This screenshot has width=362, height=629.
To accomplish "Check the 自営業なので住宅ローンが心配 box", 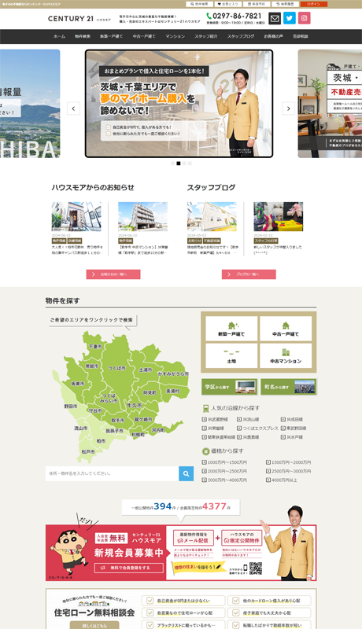I will click(150, 613).
